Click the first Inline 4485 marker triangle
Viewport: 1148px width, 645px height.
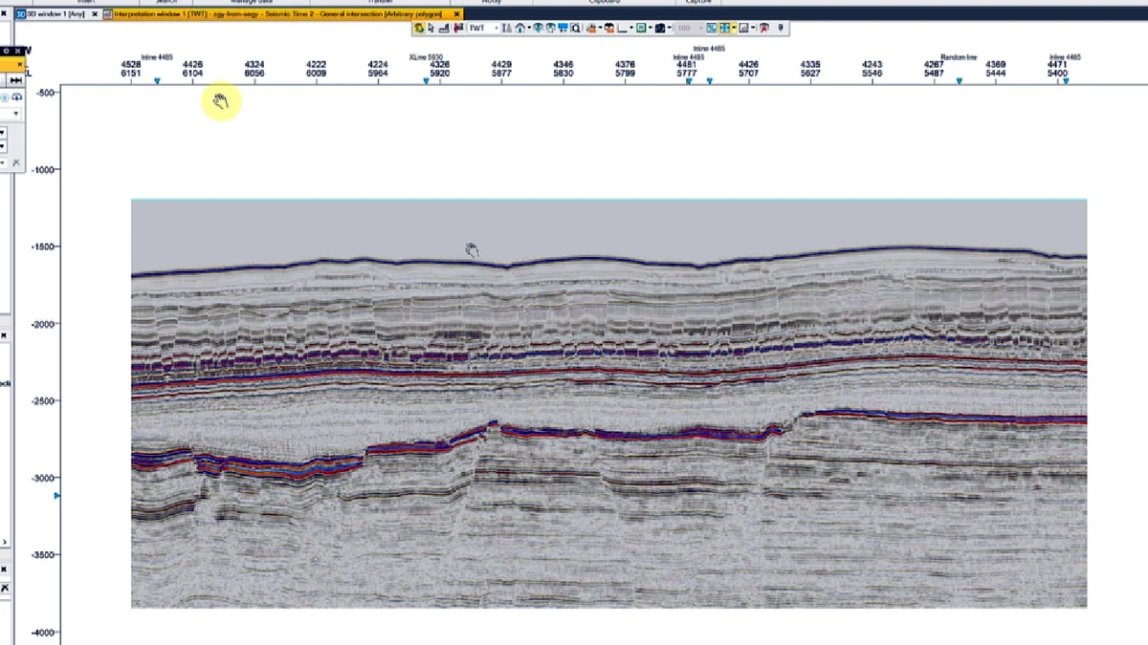coord(157,81)
